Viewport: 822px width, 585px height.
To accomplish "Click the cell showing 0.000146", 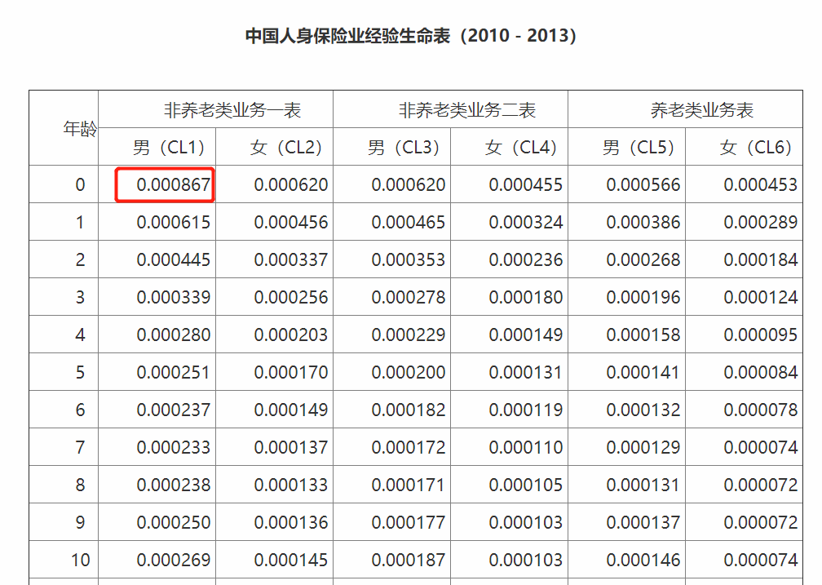I will click(643, 560).
